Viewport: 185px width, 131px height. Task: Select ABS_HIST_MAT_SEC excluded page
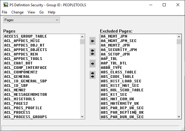[139, 86]
